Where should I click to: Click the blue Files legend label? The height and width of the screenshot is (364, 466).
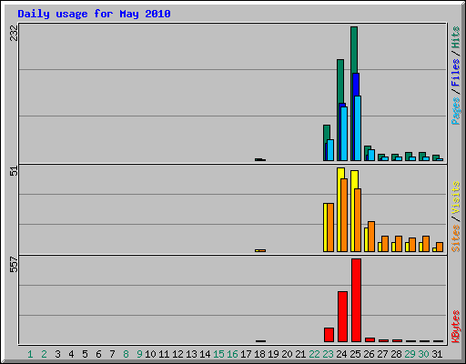pos(455,73)
